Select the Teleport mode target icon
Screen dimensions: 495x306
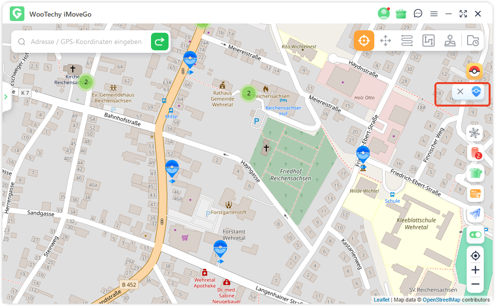click(x=364, y=41)
